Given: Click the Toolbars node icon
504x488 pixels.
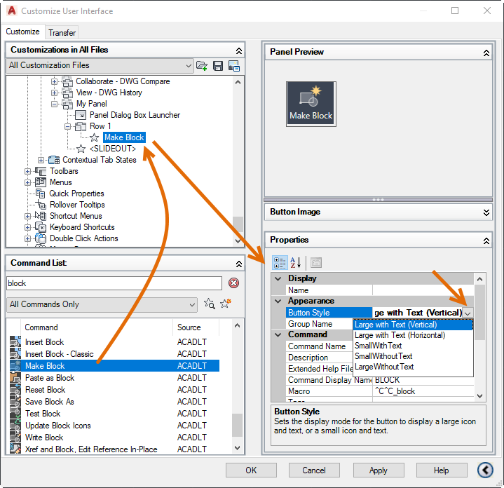Looking at the screenshot, I should [41, 171].
